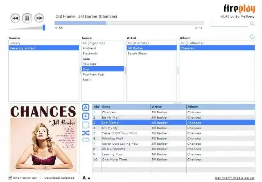
Task: Open Get FireFly media server link
Action: click(x=235, y=178)
